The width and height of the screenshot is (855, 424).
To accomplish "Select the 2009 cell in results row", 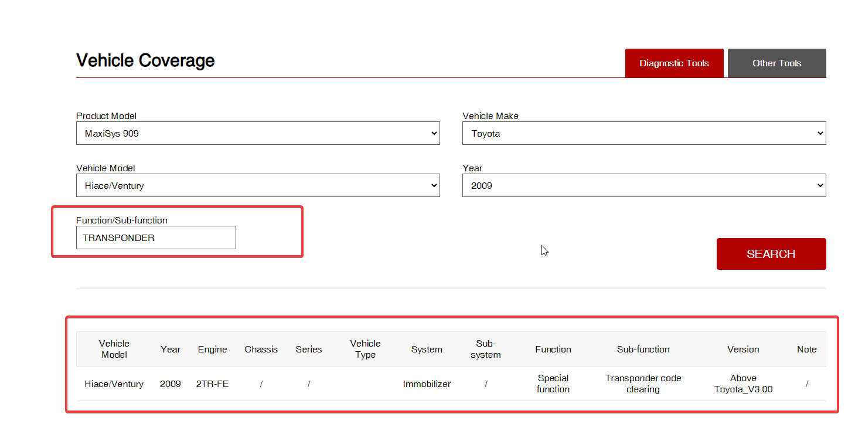I will tap(171, 384).
